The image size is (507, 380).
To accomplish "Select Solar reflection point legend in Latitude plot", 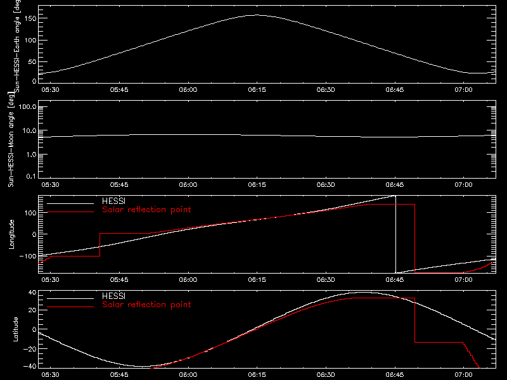I will [x=146, y=305].
